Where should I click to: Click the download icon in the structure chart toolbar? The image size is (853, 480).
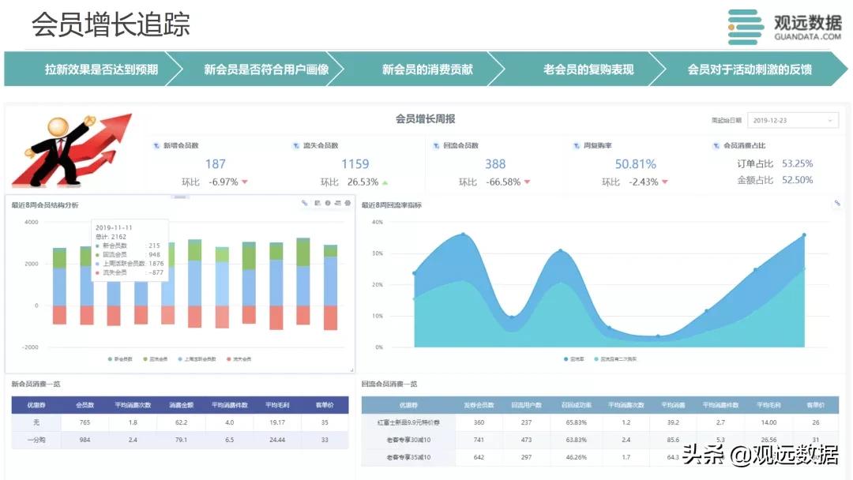pos(328,204)
